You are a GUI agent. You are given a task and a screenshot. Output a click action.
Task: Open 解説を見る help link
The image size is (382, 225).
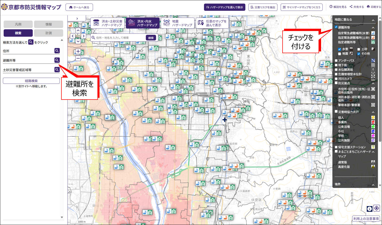338,7
